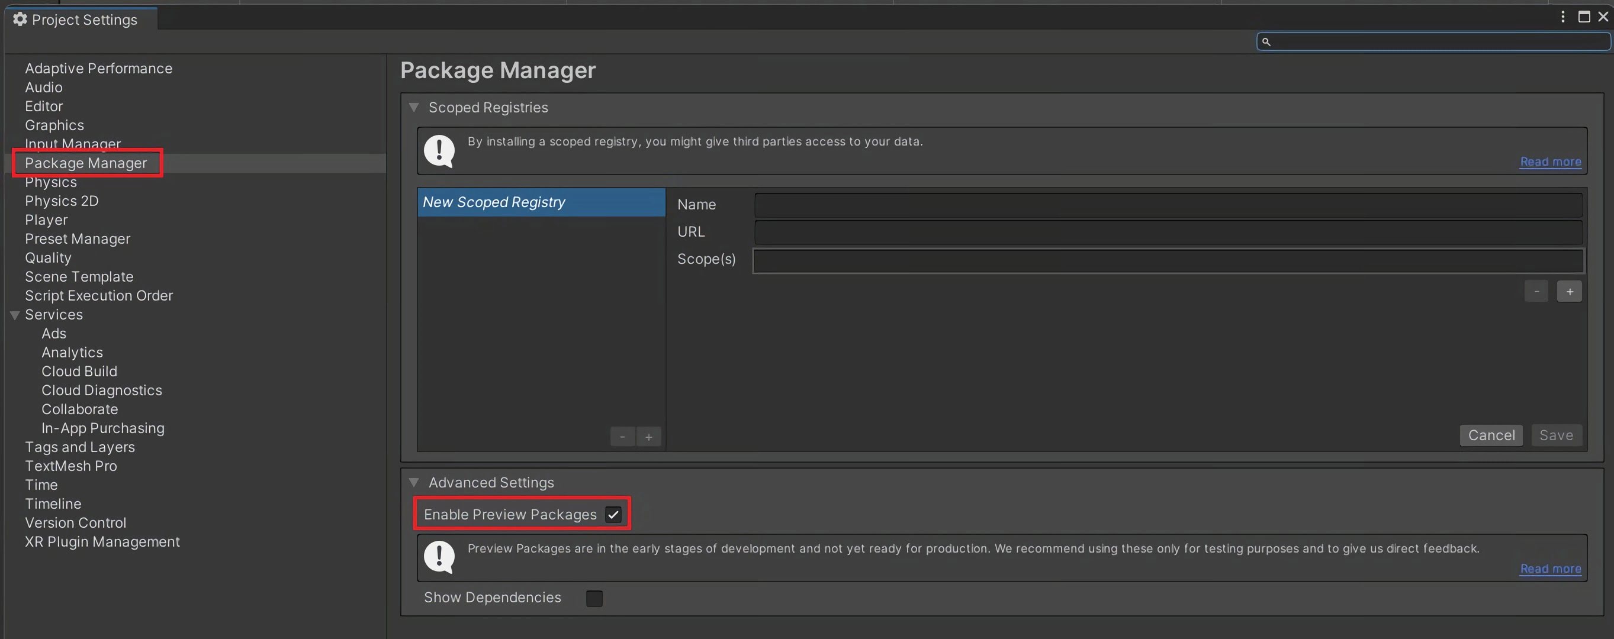Click the add Scoped Registry plus button
This screenshot has height=639, width=1614.
tap(648, 436)
